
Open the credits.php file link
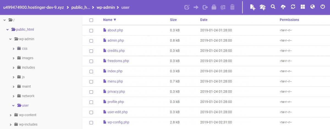[x=116, y=51]
